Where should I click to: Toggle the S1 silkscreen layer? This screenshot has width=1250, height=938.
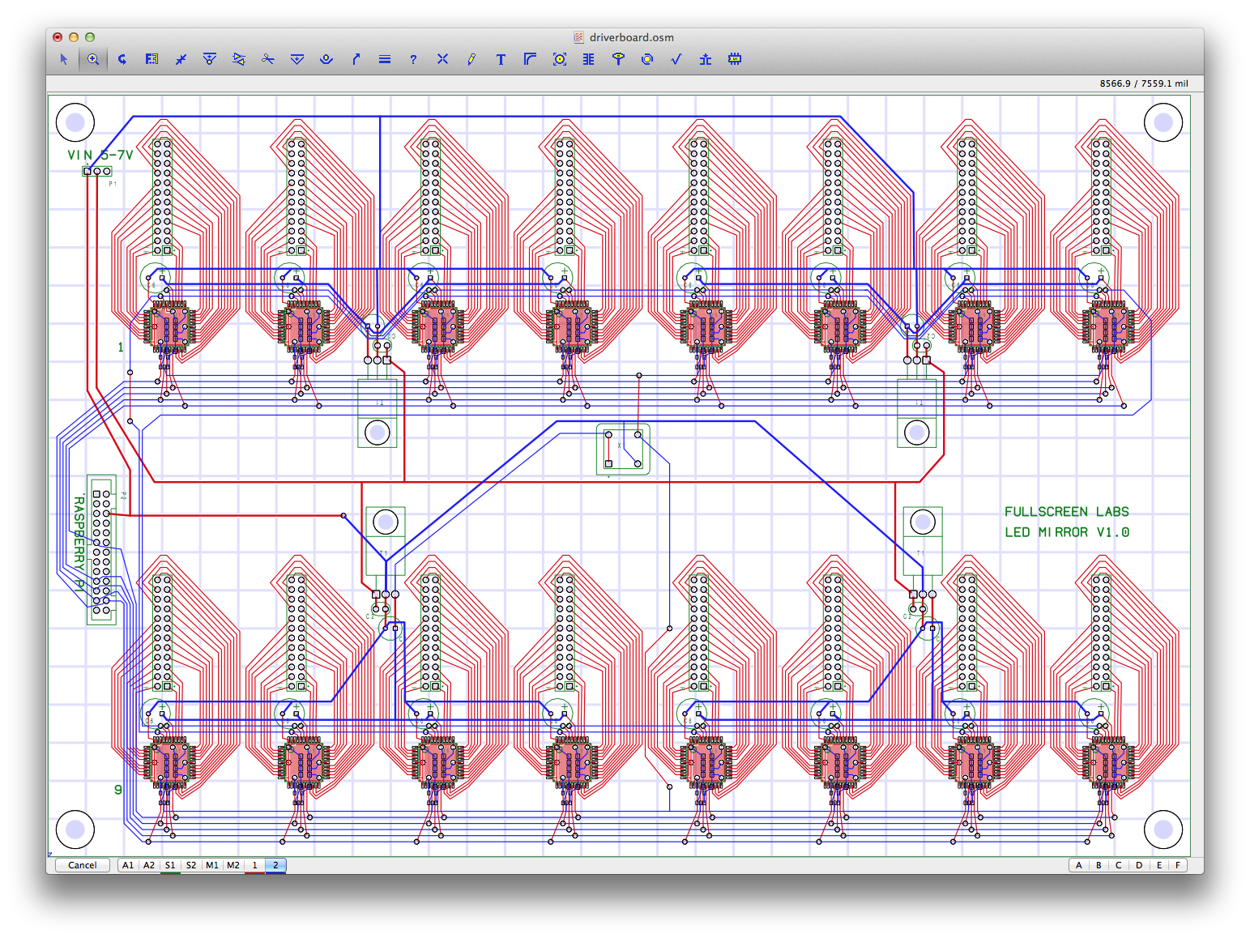point(170,865)
